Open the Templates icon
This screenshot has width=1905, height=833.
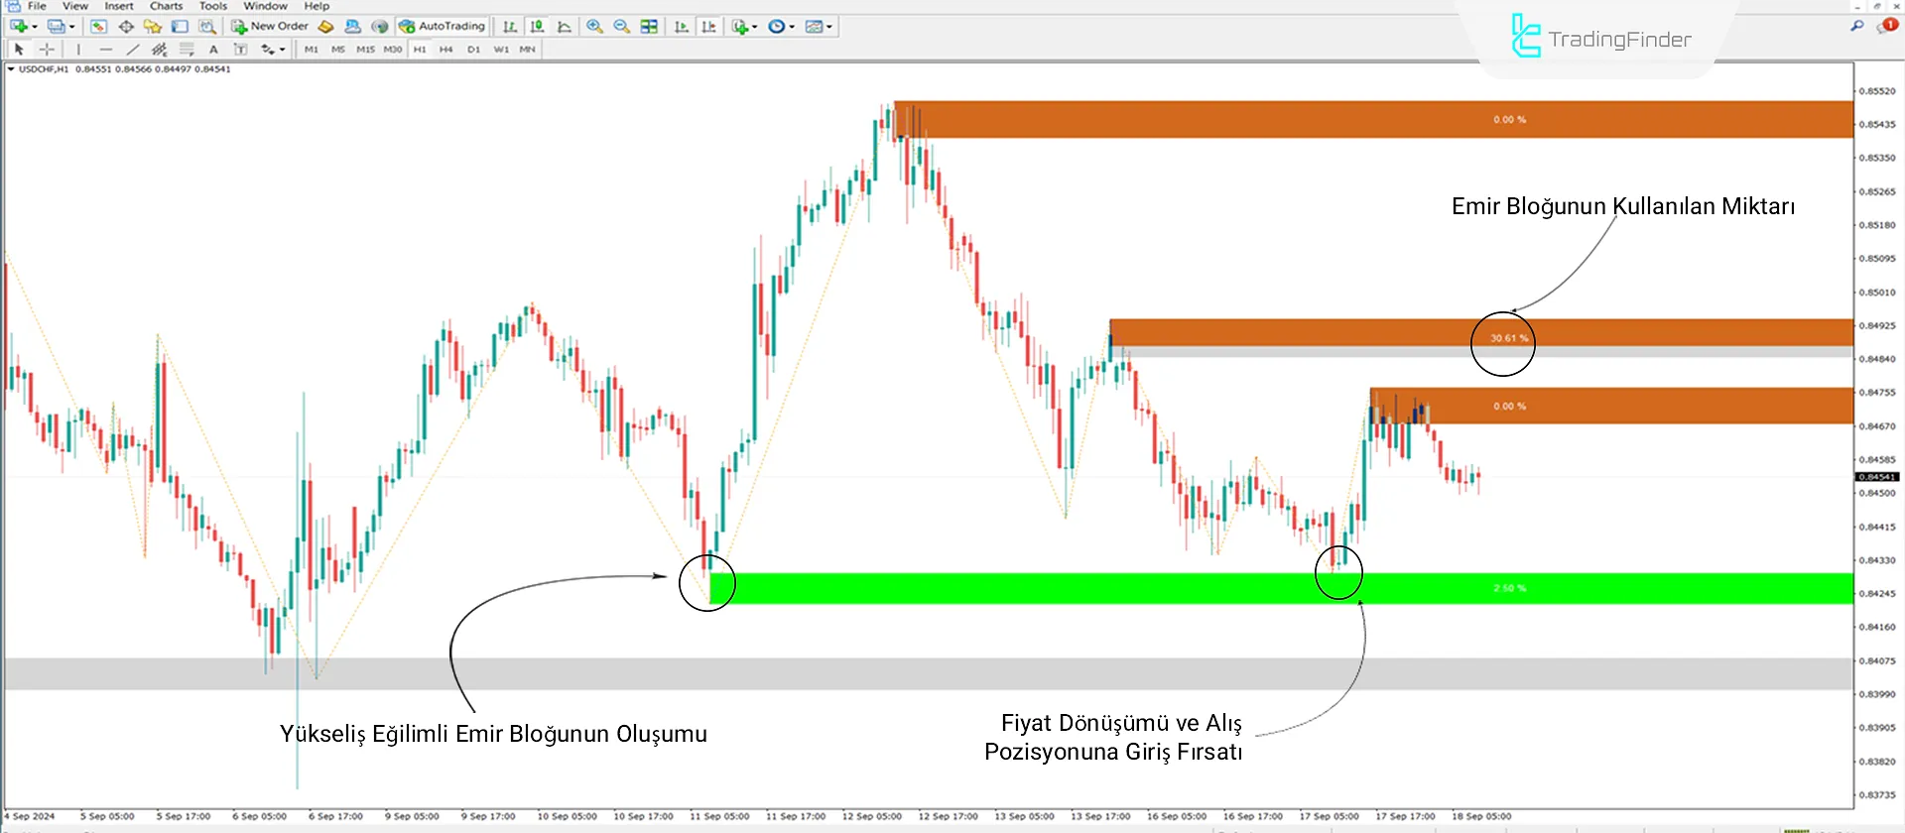(814, 27)
